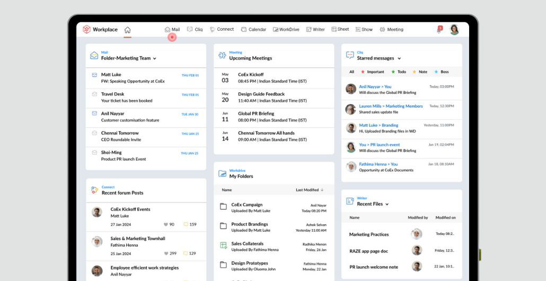Open the Mail app tab
Viewport: 546px width, 281px height.
pyautogui.click(x=172, y=30)
